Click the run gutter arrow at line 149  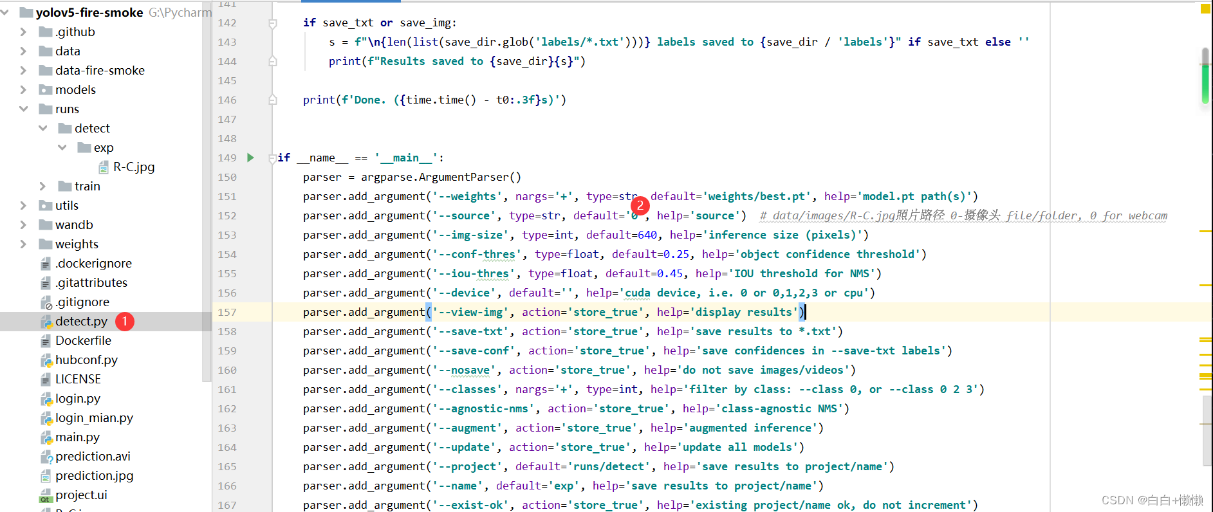[x=250, y=158]
